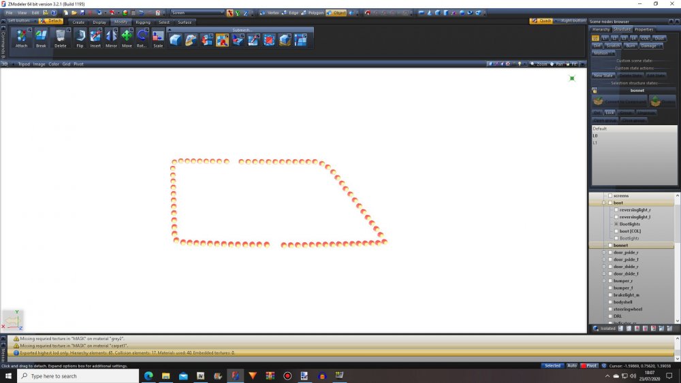Select the L0 entry in states list
This screenshot has width=681, height=383.
(x=634, y=136)
